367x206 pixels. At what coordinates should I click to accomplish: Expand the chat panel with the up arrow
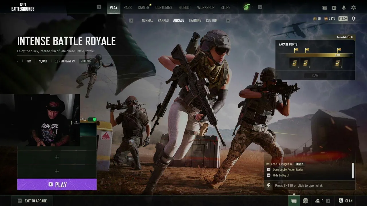coord(294,194)
